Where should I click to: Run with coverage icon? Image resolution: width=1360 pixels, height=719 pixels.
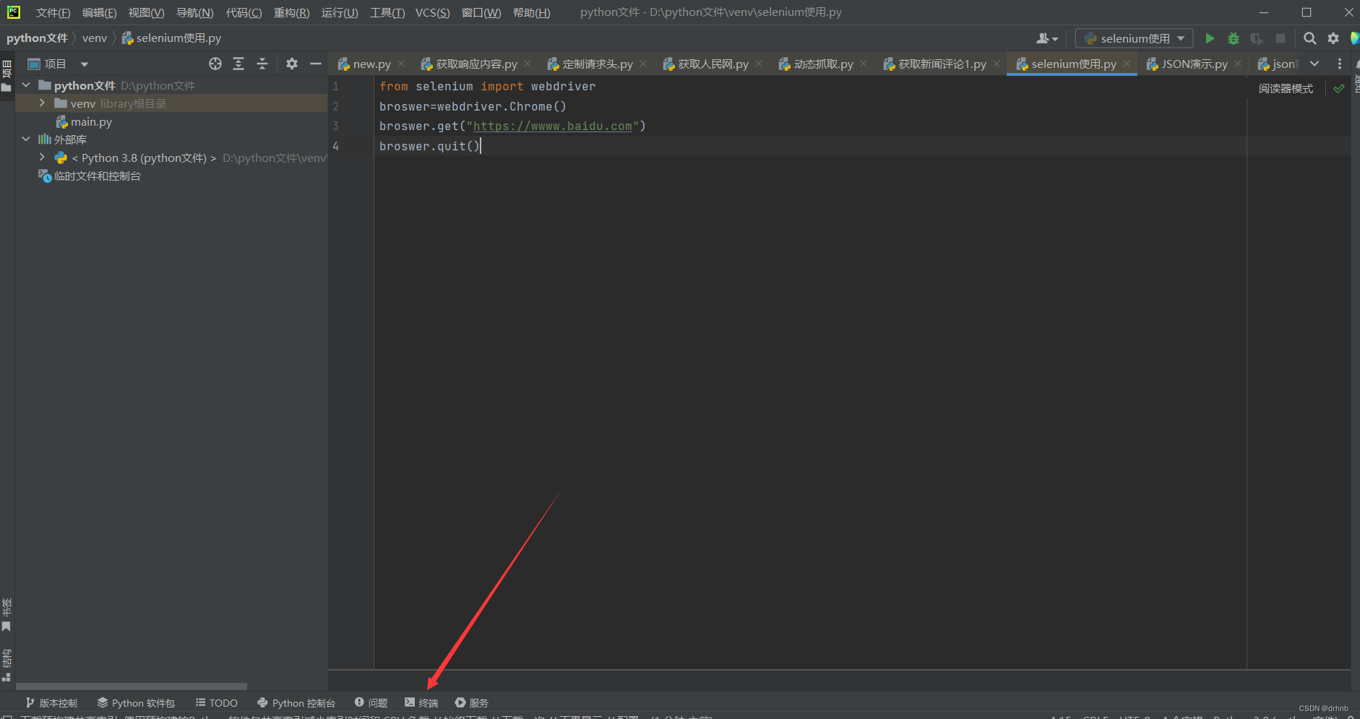tap(1257, 38)
